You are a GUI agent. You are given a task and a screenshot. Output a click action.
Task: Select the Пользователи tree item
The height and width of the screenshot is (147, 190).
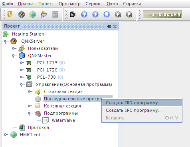click(43, 48)
